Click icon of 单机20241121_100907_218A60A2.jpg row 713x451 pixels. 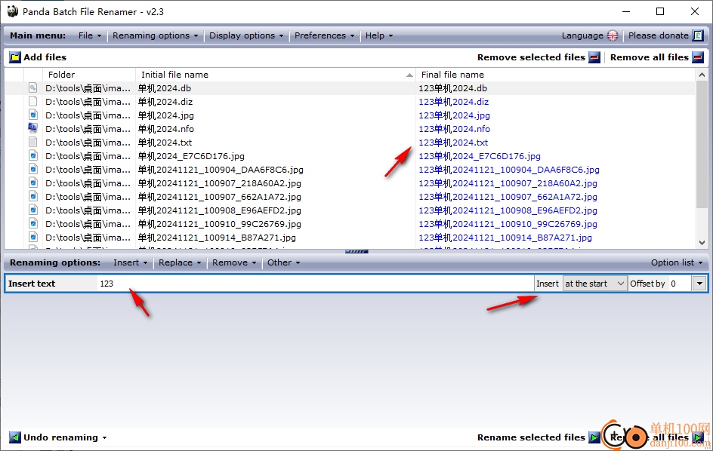32,183
